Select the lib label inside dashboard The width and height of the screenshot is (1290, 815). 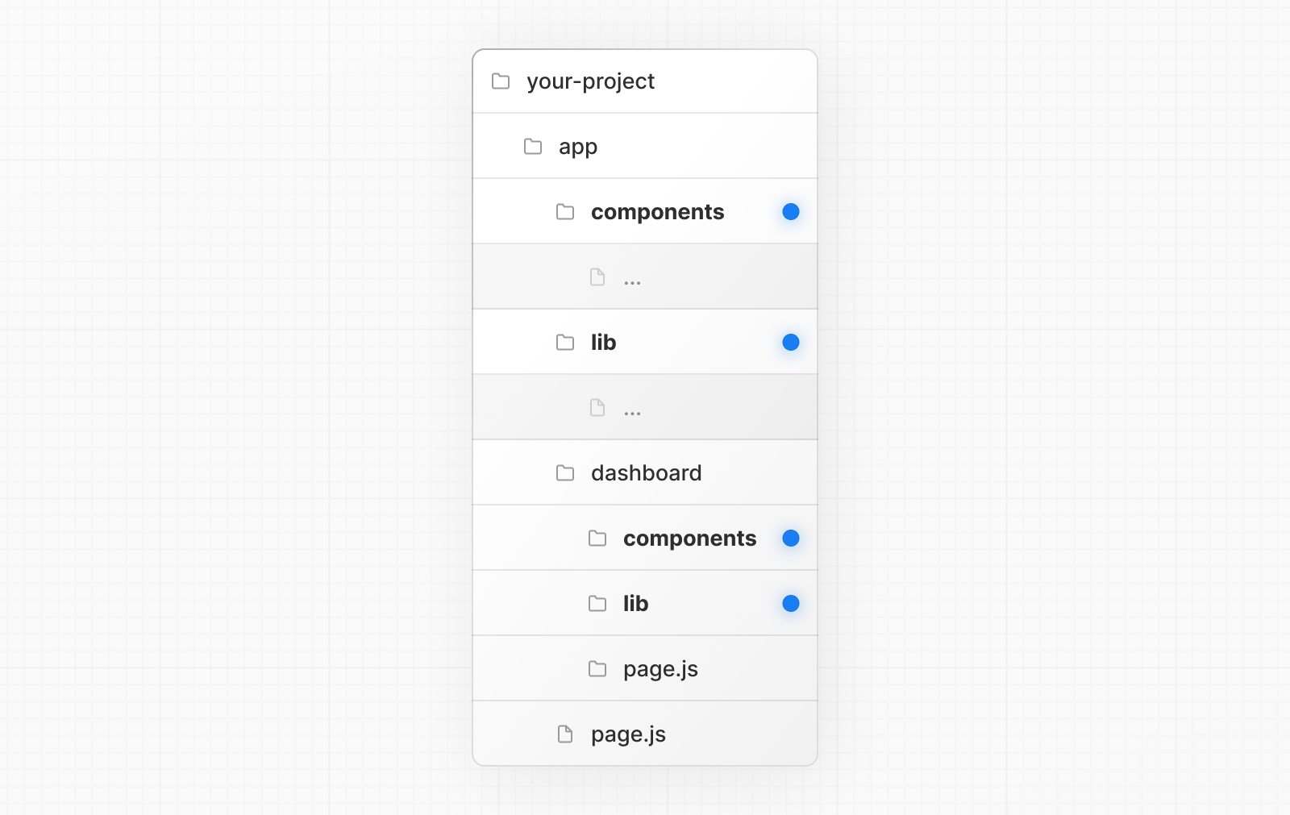click(635, 604)
